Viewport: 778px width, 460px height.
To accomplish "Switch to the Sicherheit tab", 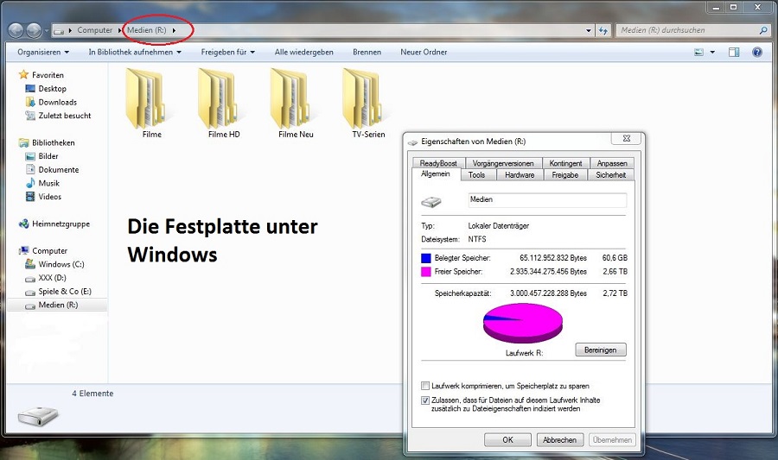I will coord(611,175).
